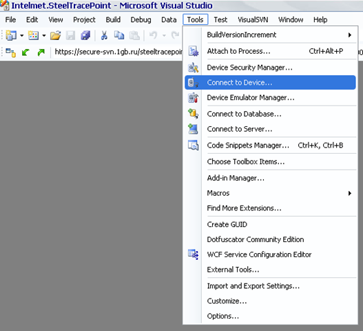The image size is (363, 331).
Task: Click the Attach to Process icon
Action: pyautogui.click(x=194, y=51)
